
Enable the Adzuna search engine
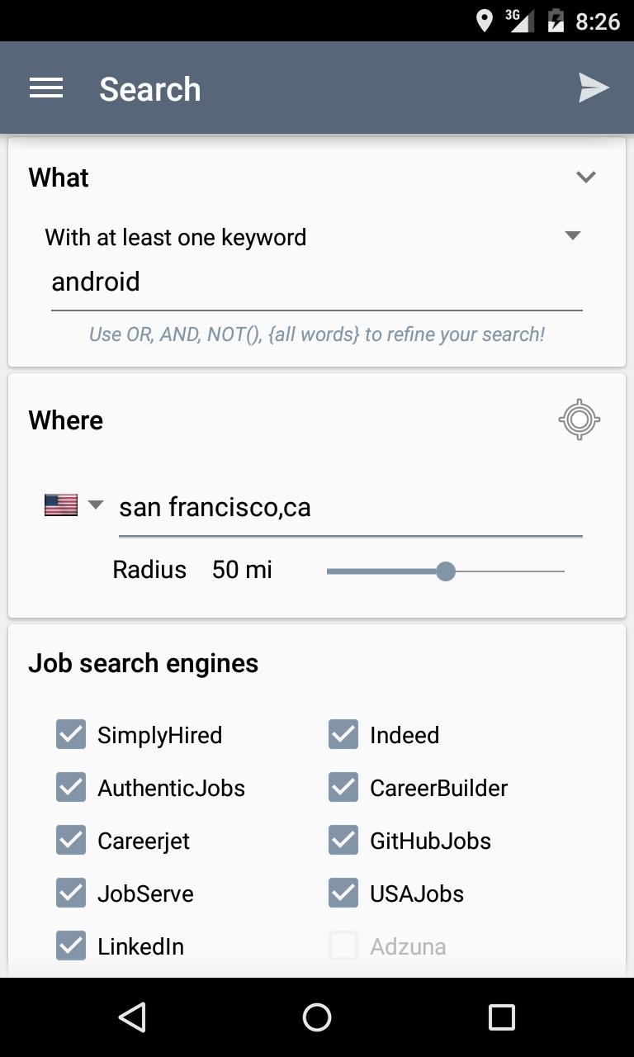pyautogui.click(x=343, y=946)
